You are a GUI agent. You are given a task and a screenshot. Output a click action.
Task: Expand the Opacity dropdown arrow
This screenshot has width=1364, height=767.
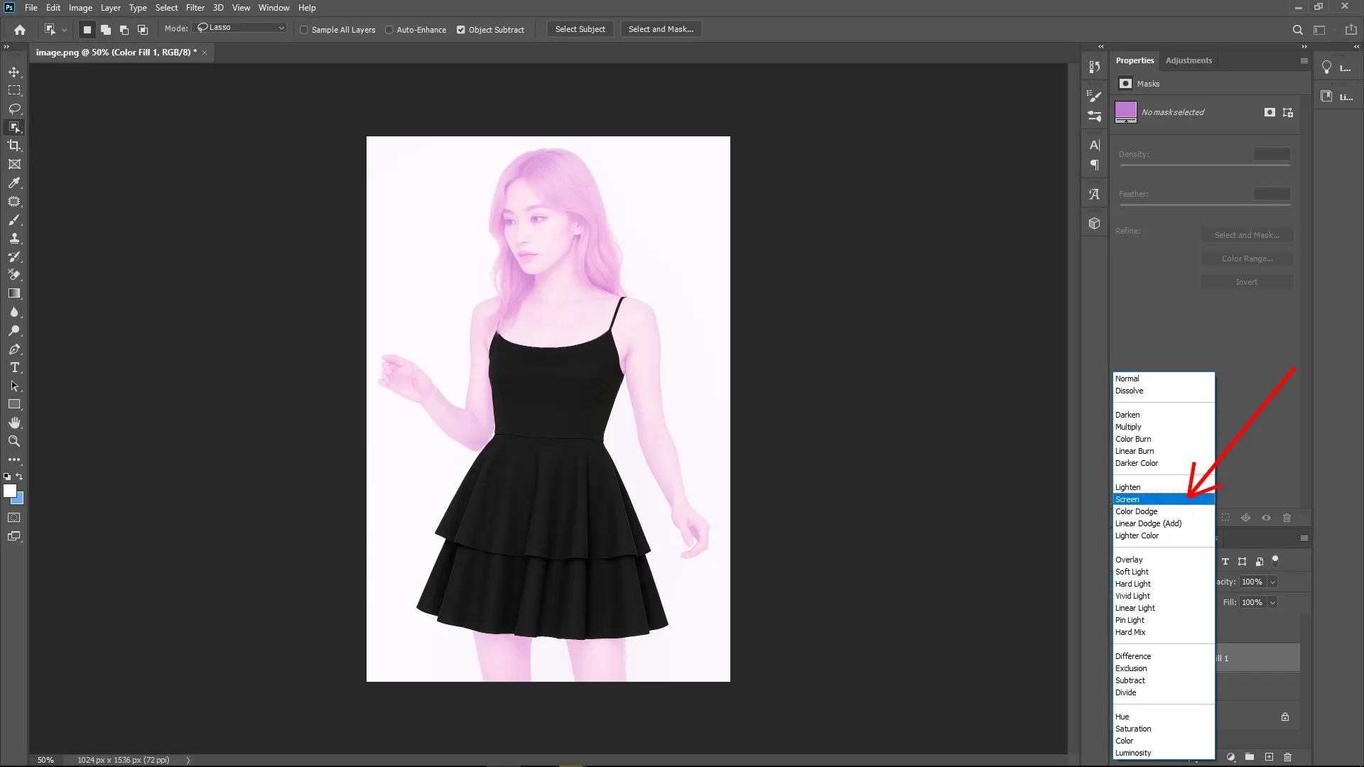coord(1272,582)
